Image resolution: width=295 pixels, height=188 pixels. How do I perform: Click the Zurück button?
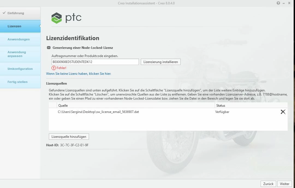[268, 184]
